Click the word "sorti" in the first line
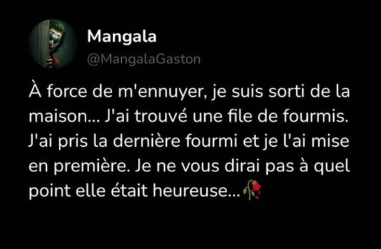This screenshot has height=249, width=381. pyautogui.click(x=286, y=92)
